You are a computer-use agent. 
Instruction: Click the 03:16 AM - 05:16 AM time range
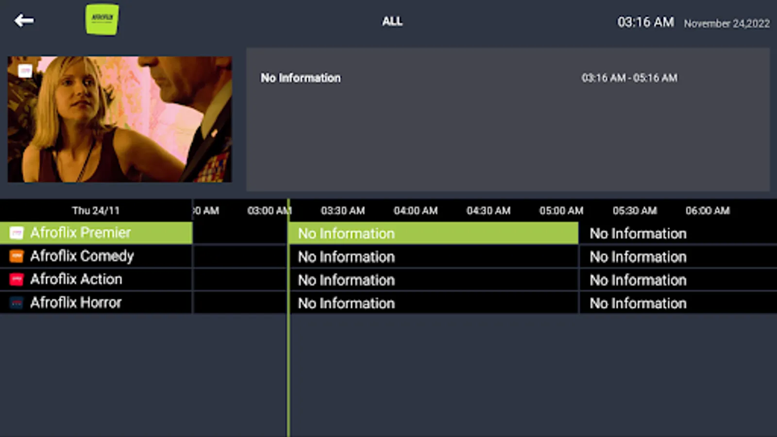click(x=629, y=78)
